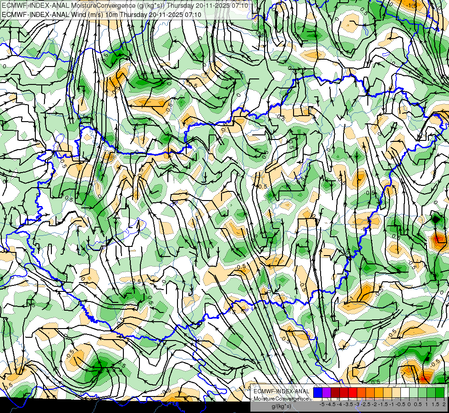Click the '2' tick label ending the legend scale
Viewport: 449px width, 413px height.
coord(444,404)
